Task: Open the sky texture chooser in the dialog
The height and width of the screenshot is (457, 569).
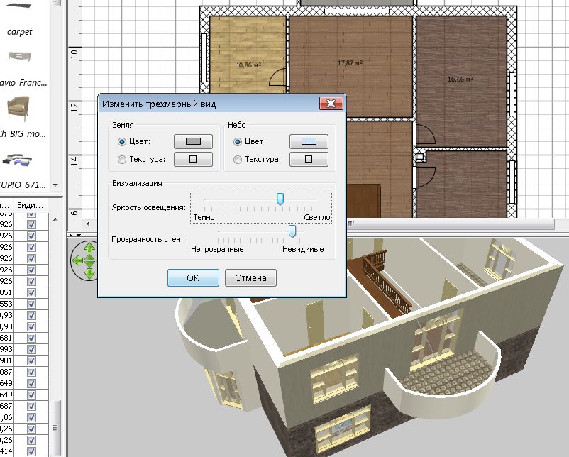Action: click(x=308, y=159)
